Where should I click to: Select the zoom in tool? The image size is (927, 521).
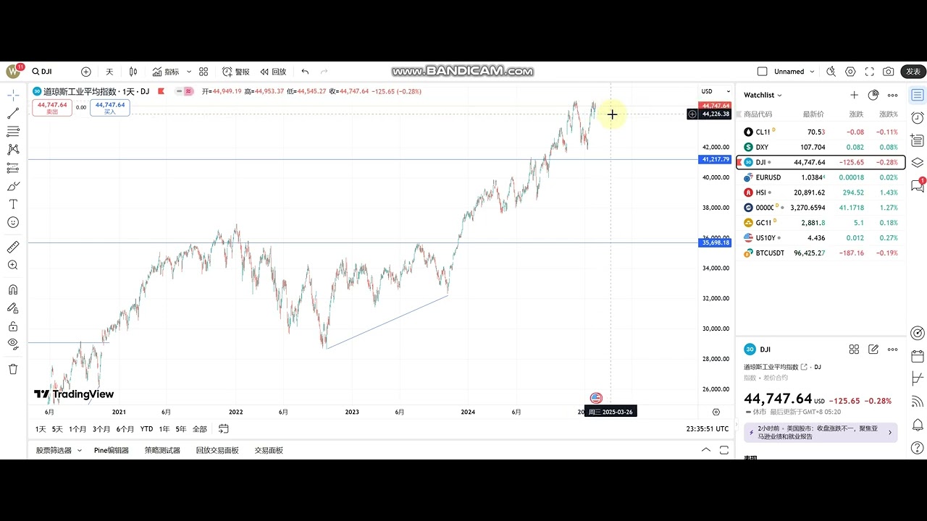(13, 265)
